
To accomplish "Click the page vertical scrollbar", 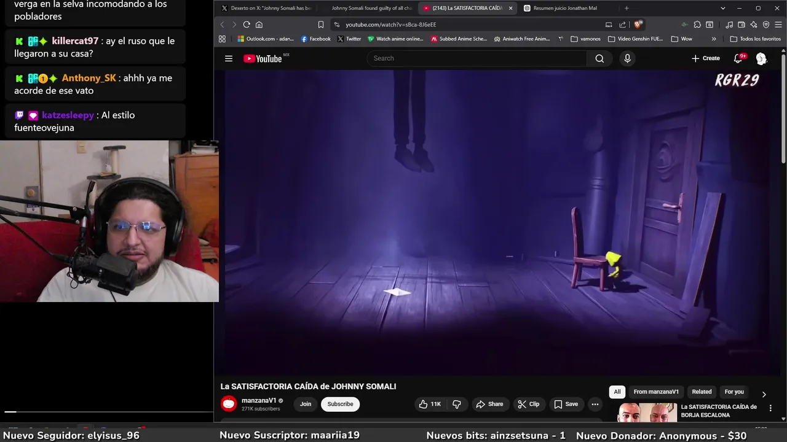I will 783,110.
